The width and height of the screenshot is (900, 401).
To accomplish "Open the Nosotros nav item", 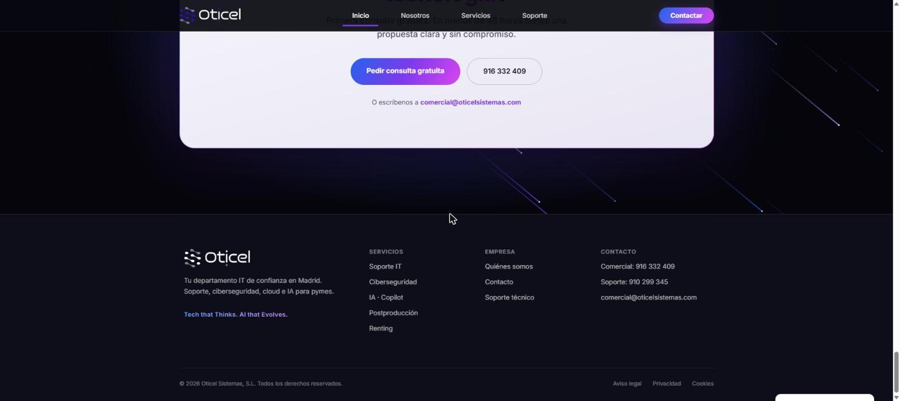I will 415,15.
